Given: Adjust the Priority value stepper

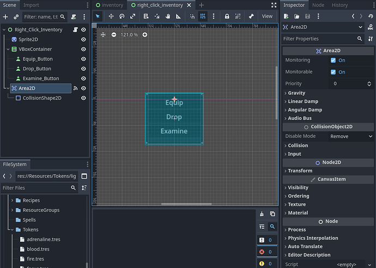Looking at the screenshot, I should point(369,84).
